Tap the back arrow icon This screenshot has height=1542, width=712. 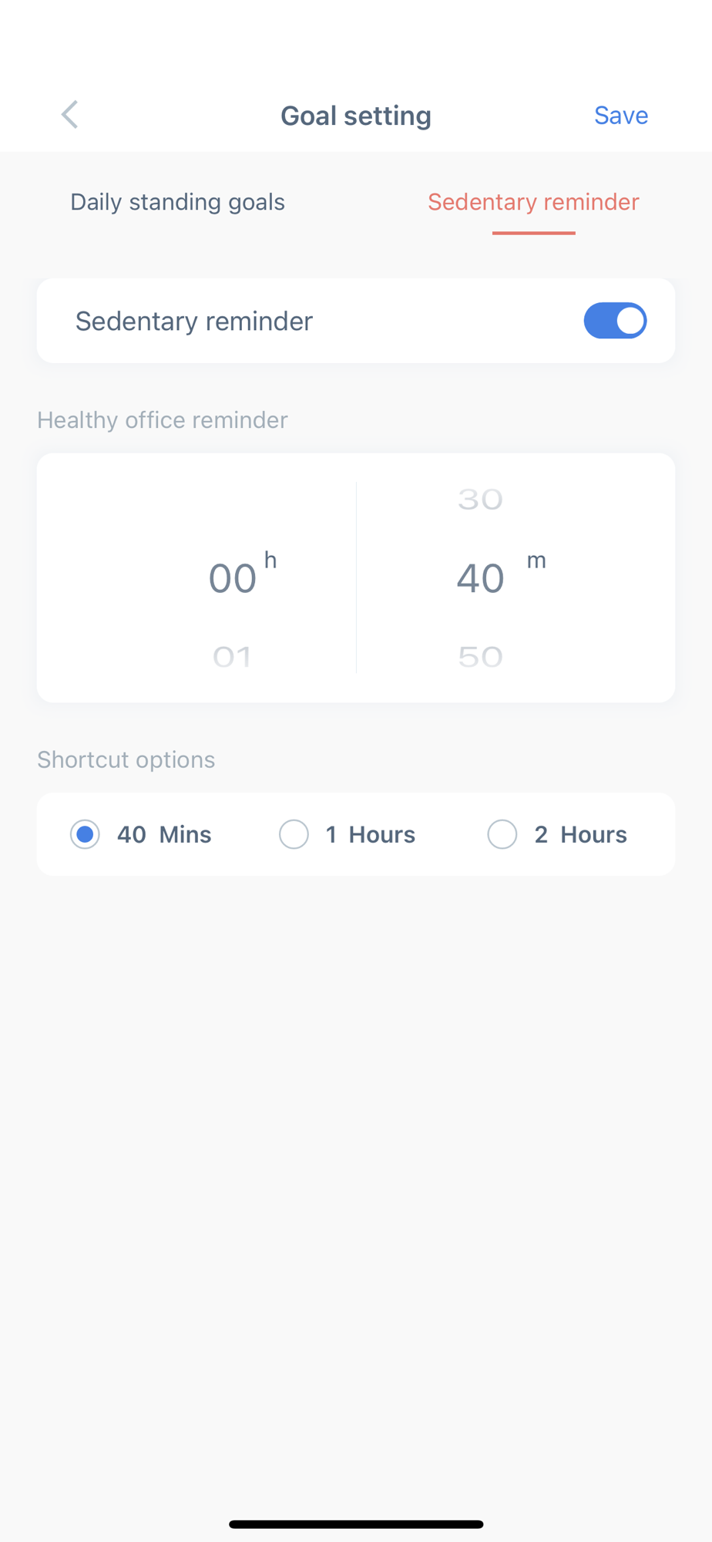70,115
